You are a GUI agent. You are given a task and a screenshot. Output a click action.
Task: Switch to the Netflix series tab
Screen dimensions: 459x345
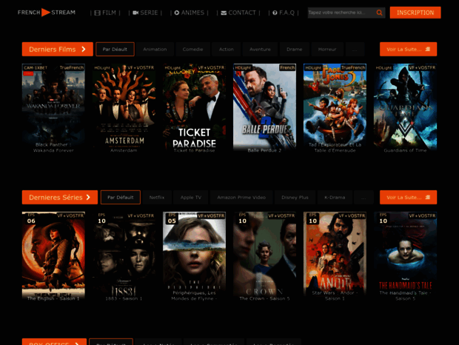(x=157, y=198)
